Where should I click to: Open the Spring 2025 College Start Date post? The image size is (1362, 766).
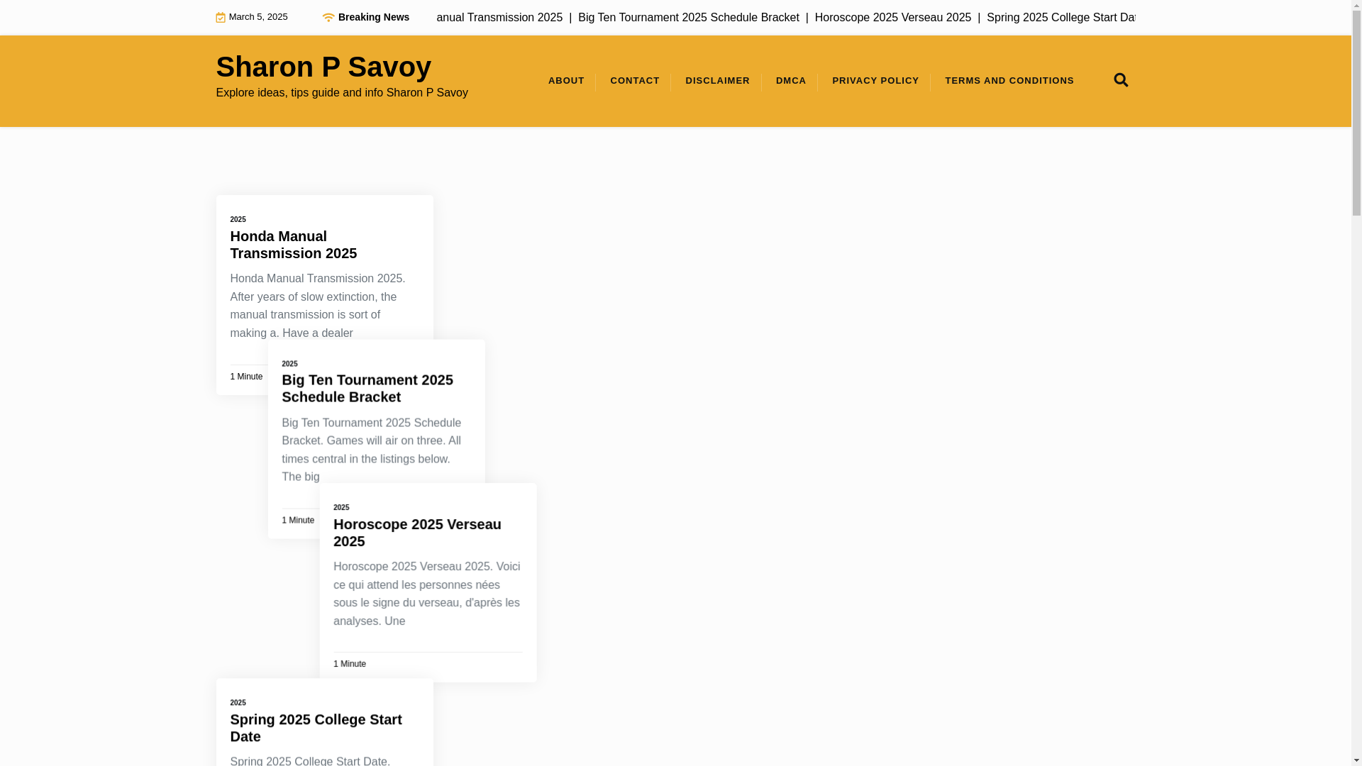click(x=316, y=728)
